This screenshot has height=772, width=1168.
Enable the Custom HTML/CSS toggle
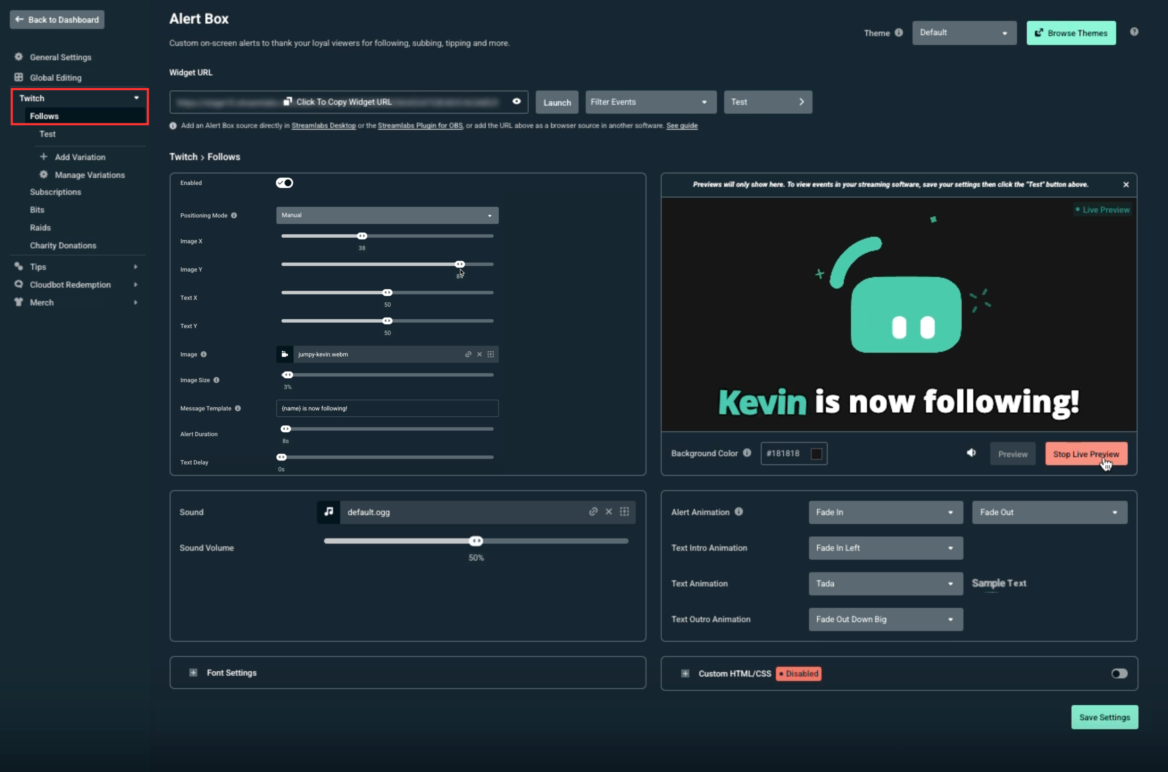coord(1119,673)
